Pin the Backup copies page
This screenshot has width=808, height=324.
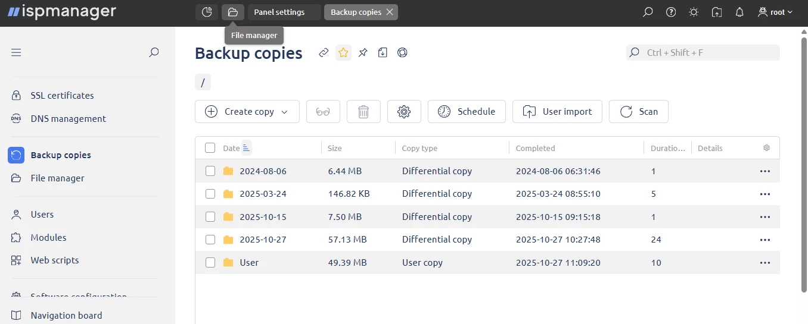click(x=363, y=52)
